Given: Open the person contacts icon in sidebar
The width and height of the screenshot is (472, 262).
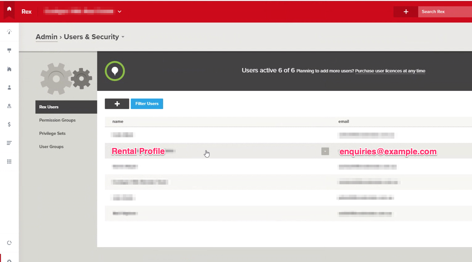Looking at the screenshot, I should (x=9, y=87).
